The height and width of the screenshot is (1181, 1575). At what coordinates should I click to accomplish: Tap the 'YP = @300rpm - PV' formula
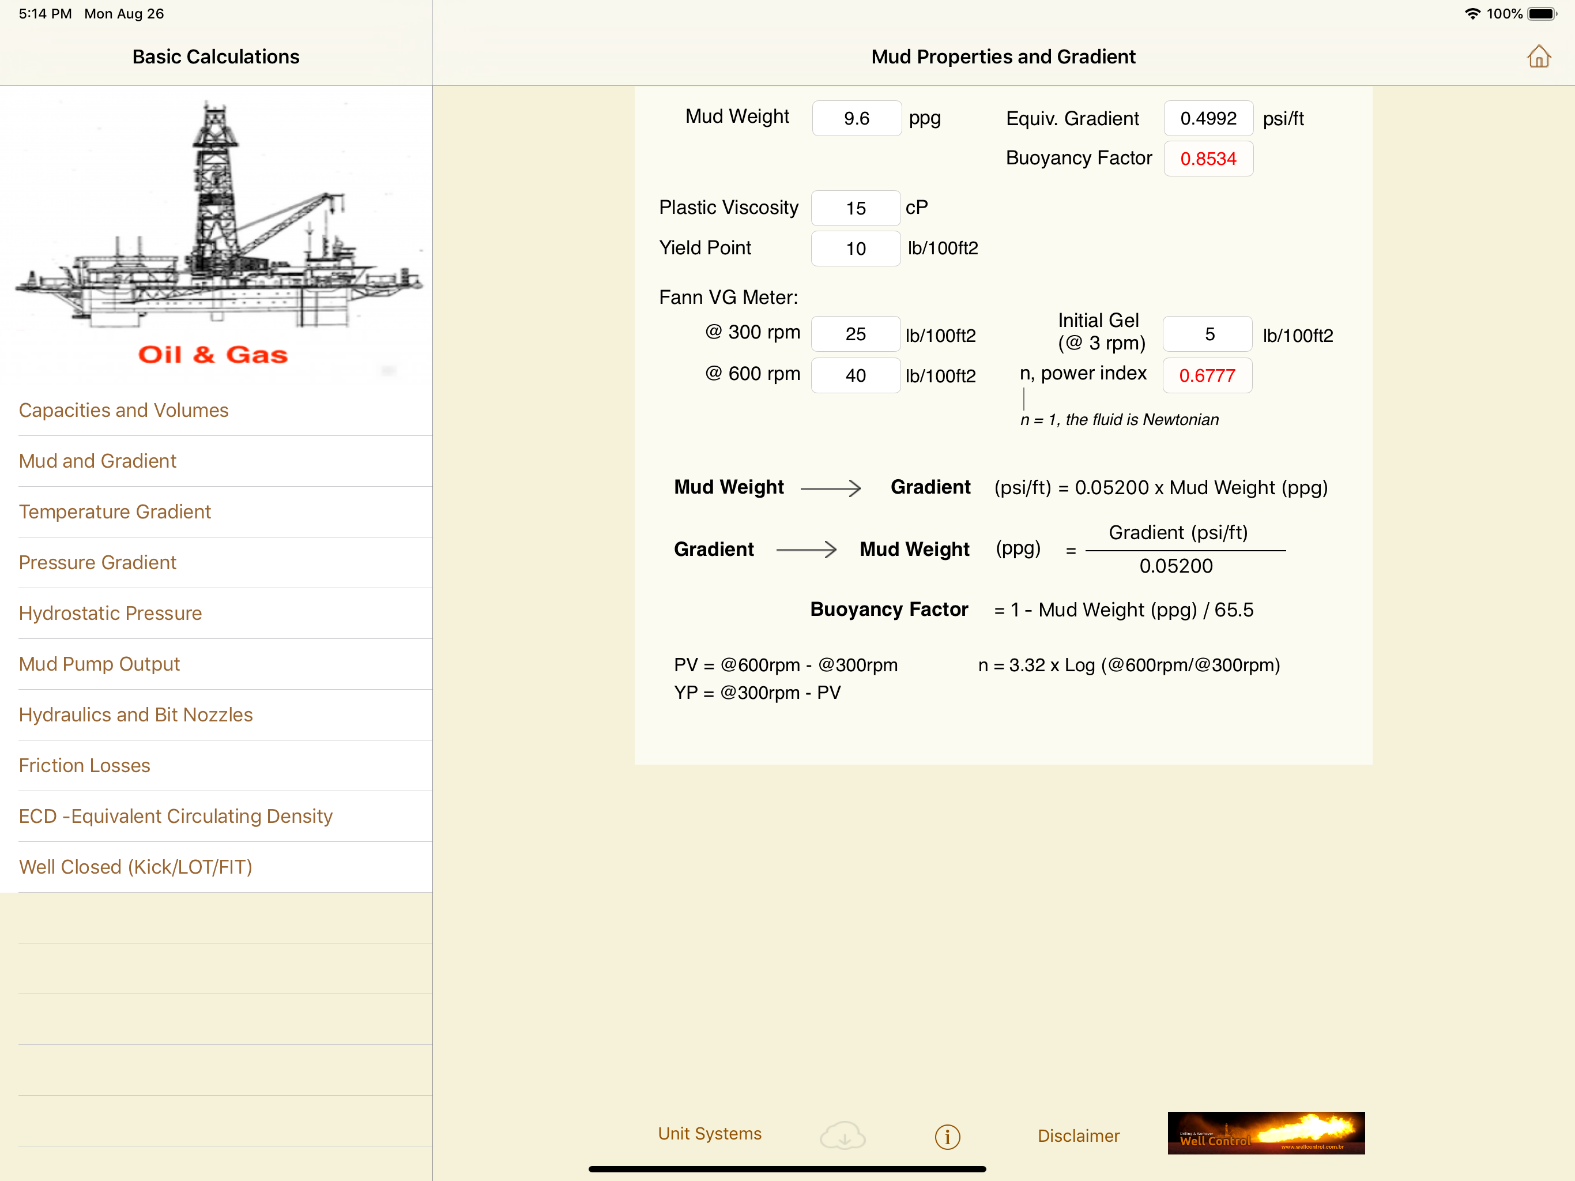[758, 693]
